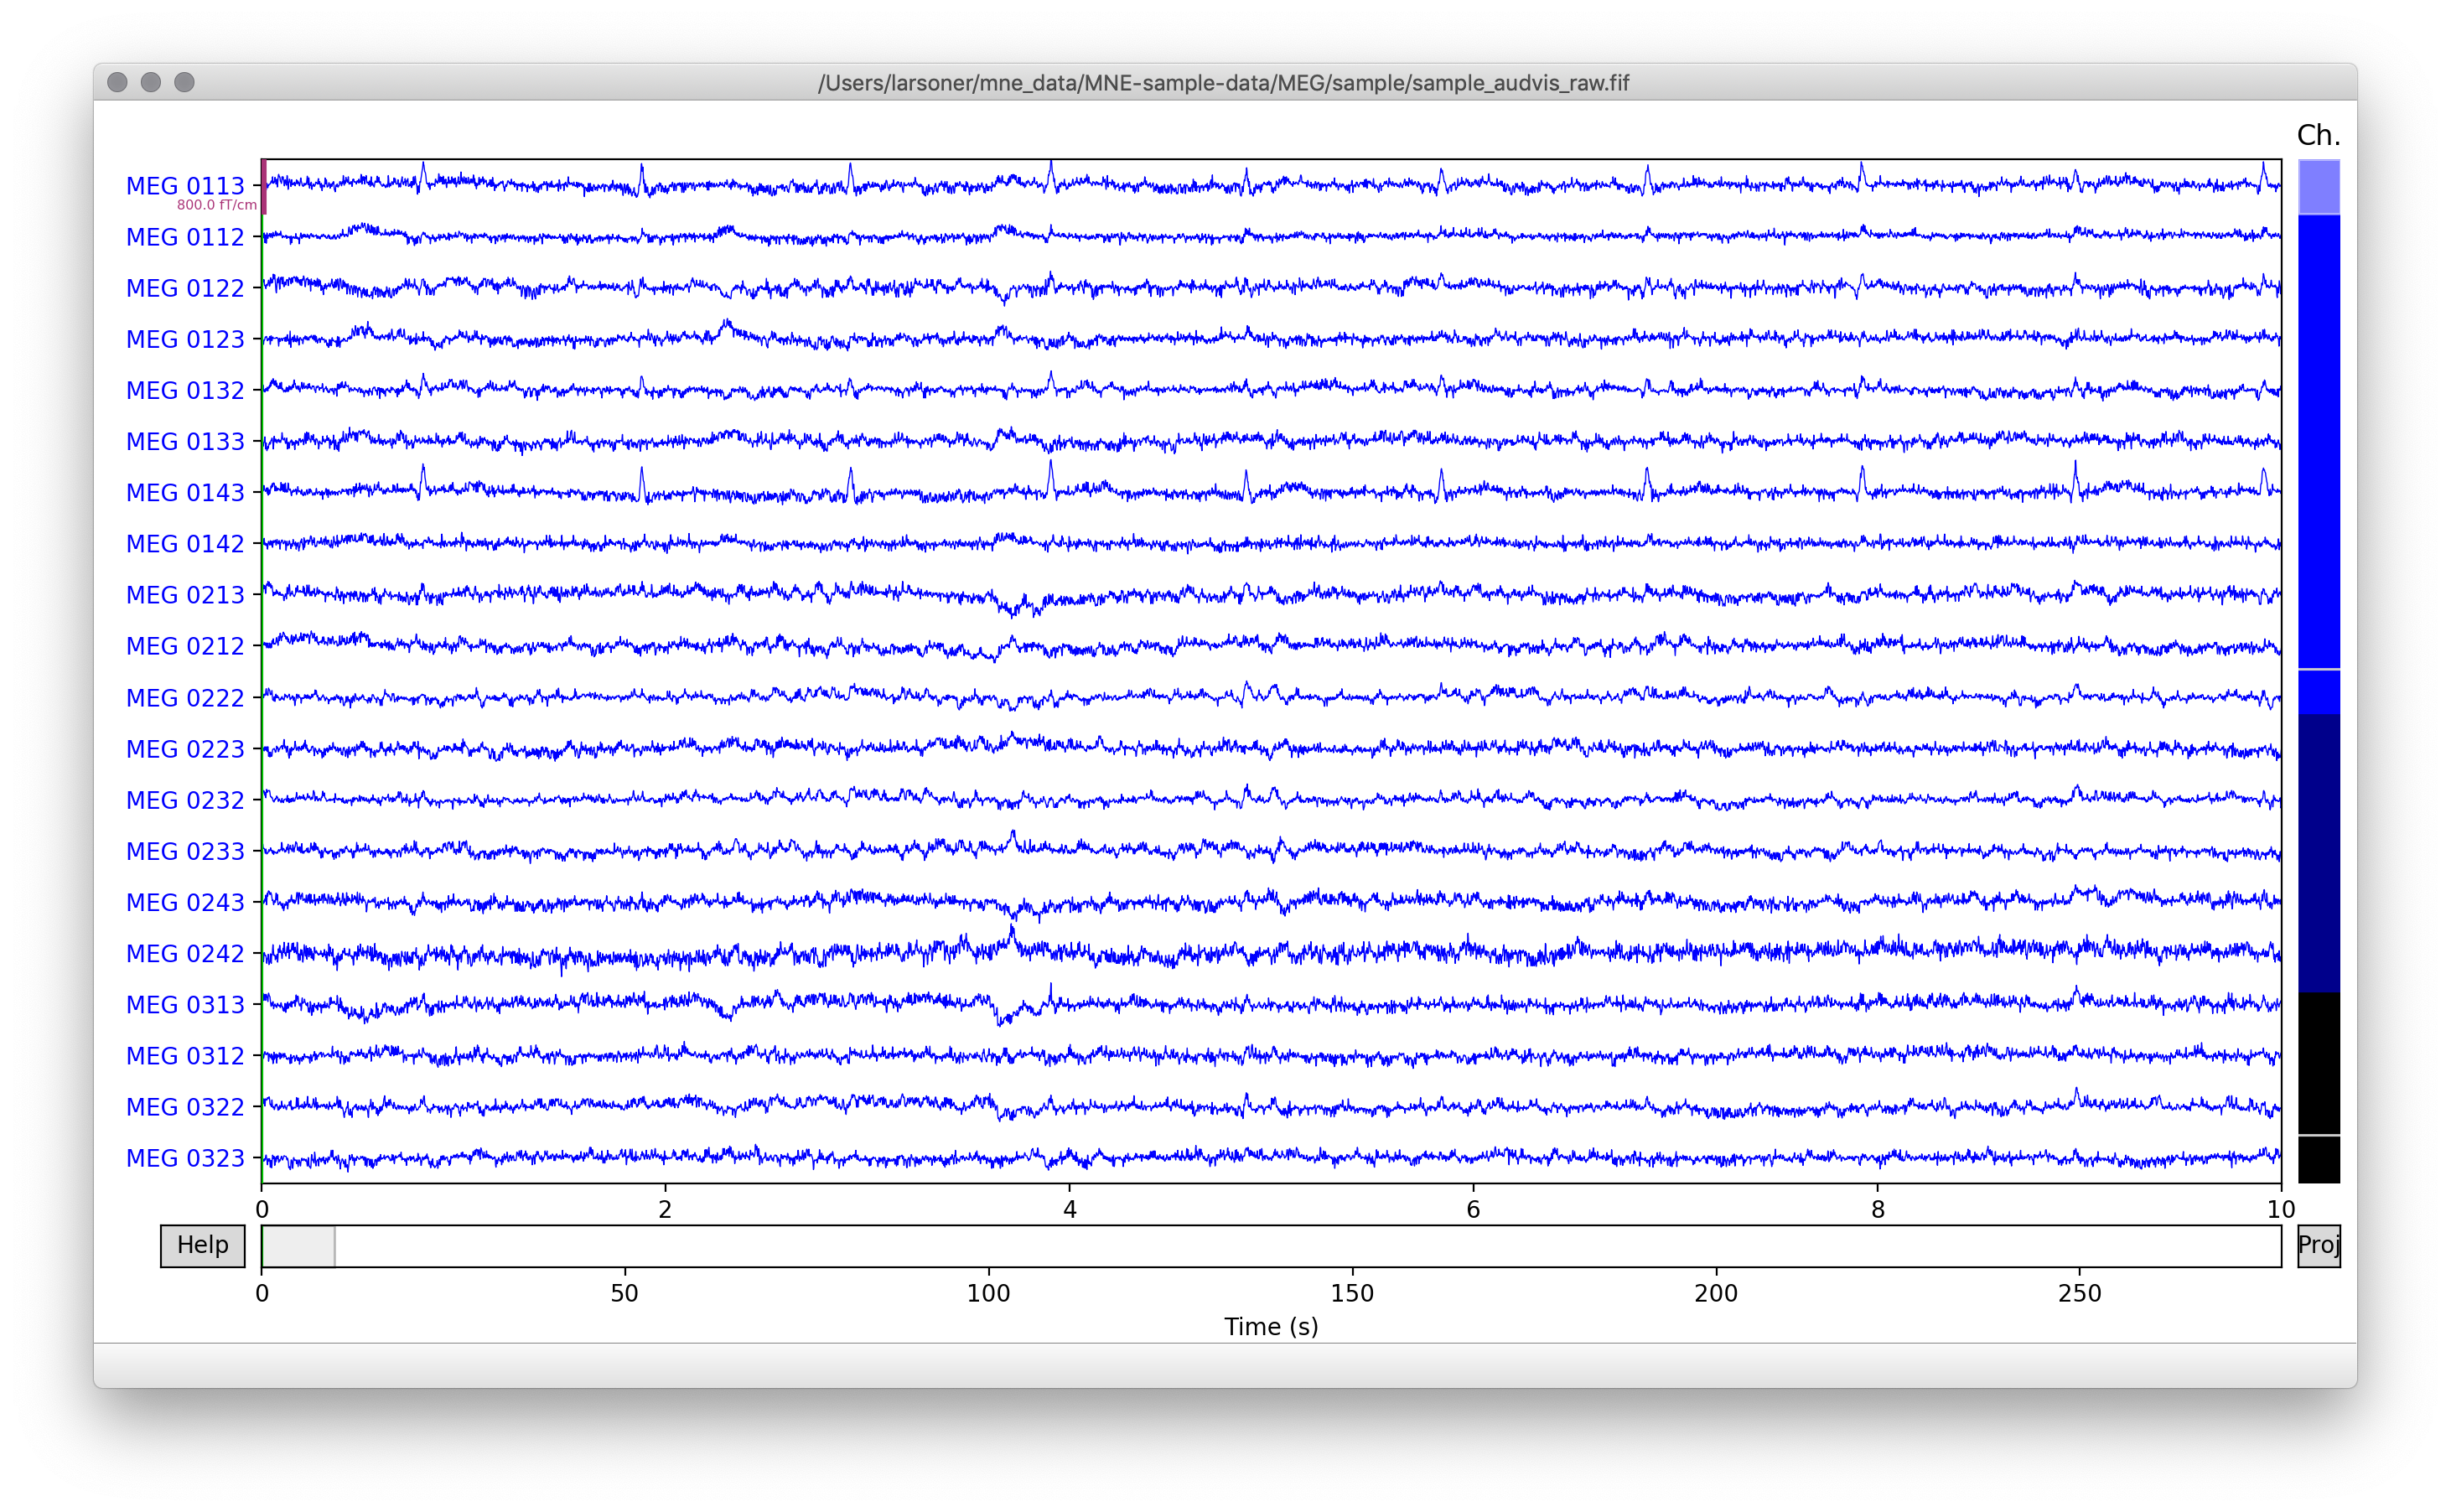Screen dimensions: 2451x1512
Task: Click the macOS window close button
Action: click(117, 82)
